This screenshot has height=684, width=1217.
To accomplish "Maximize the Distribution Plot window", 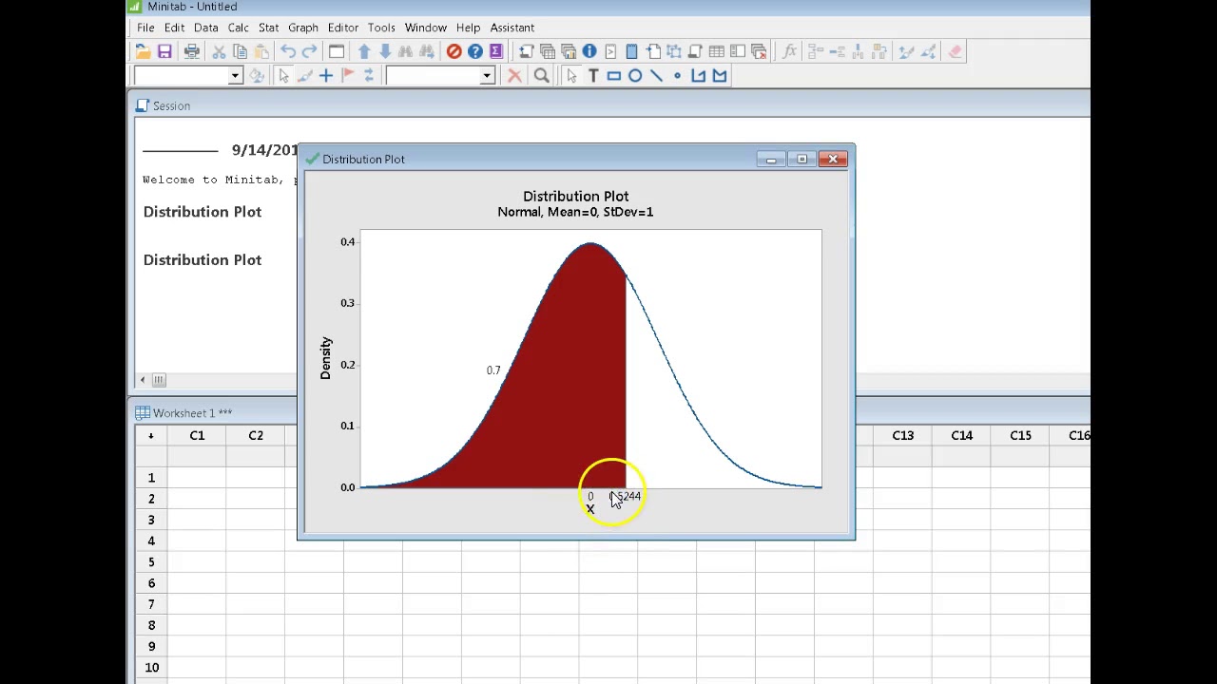I will (x=802, y=159).
